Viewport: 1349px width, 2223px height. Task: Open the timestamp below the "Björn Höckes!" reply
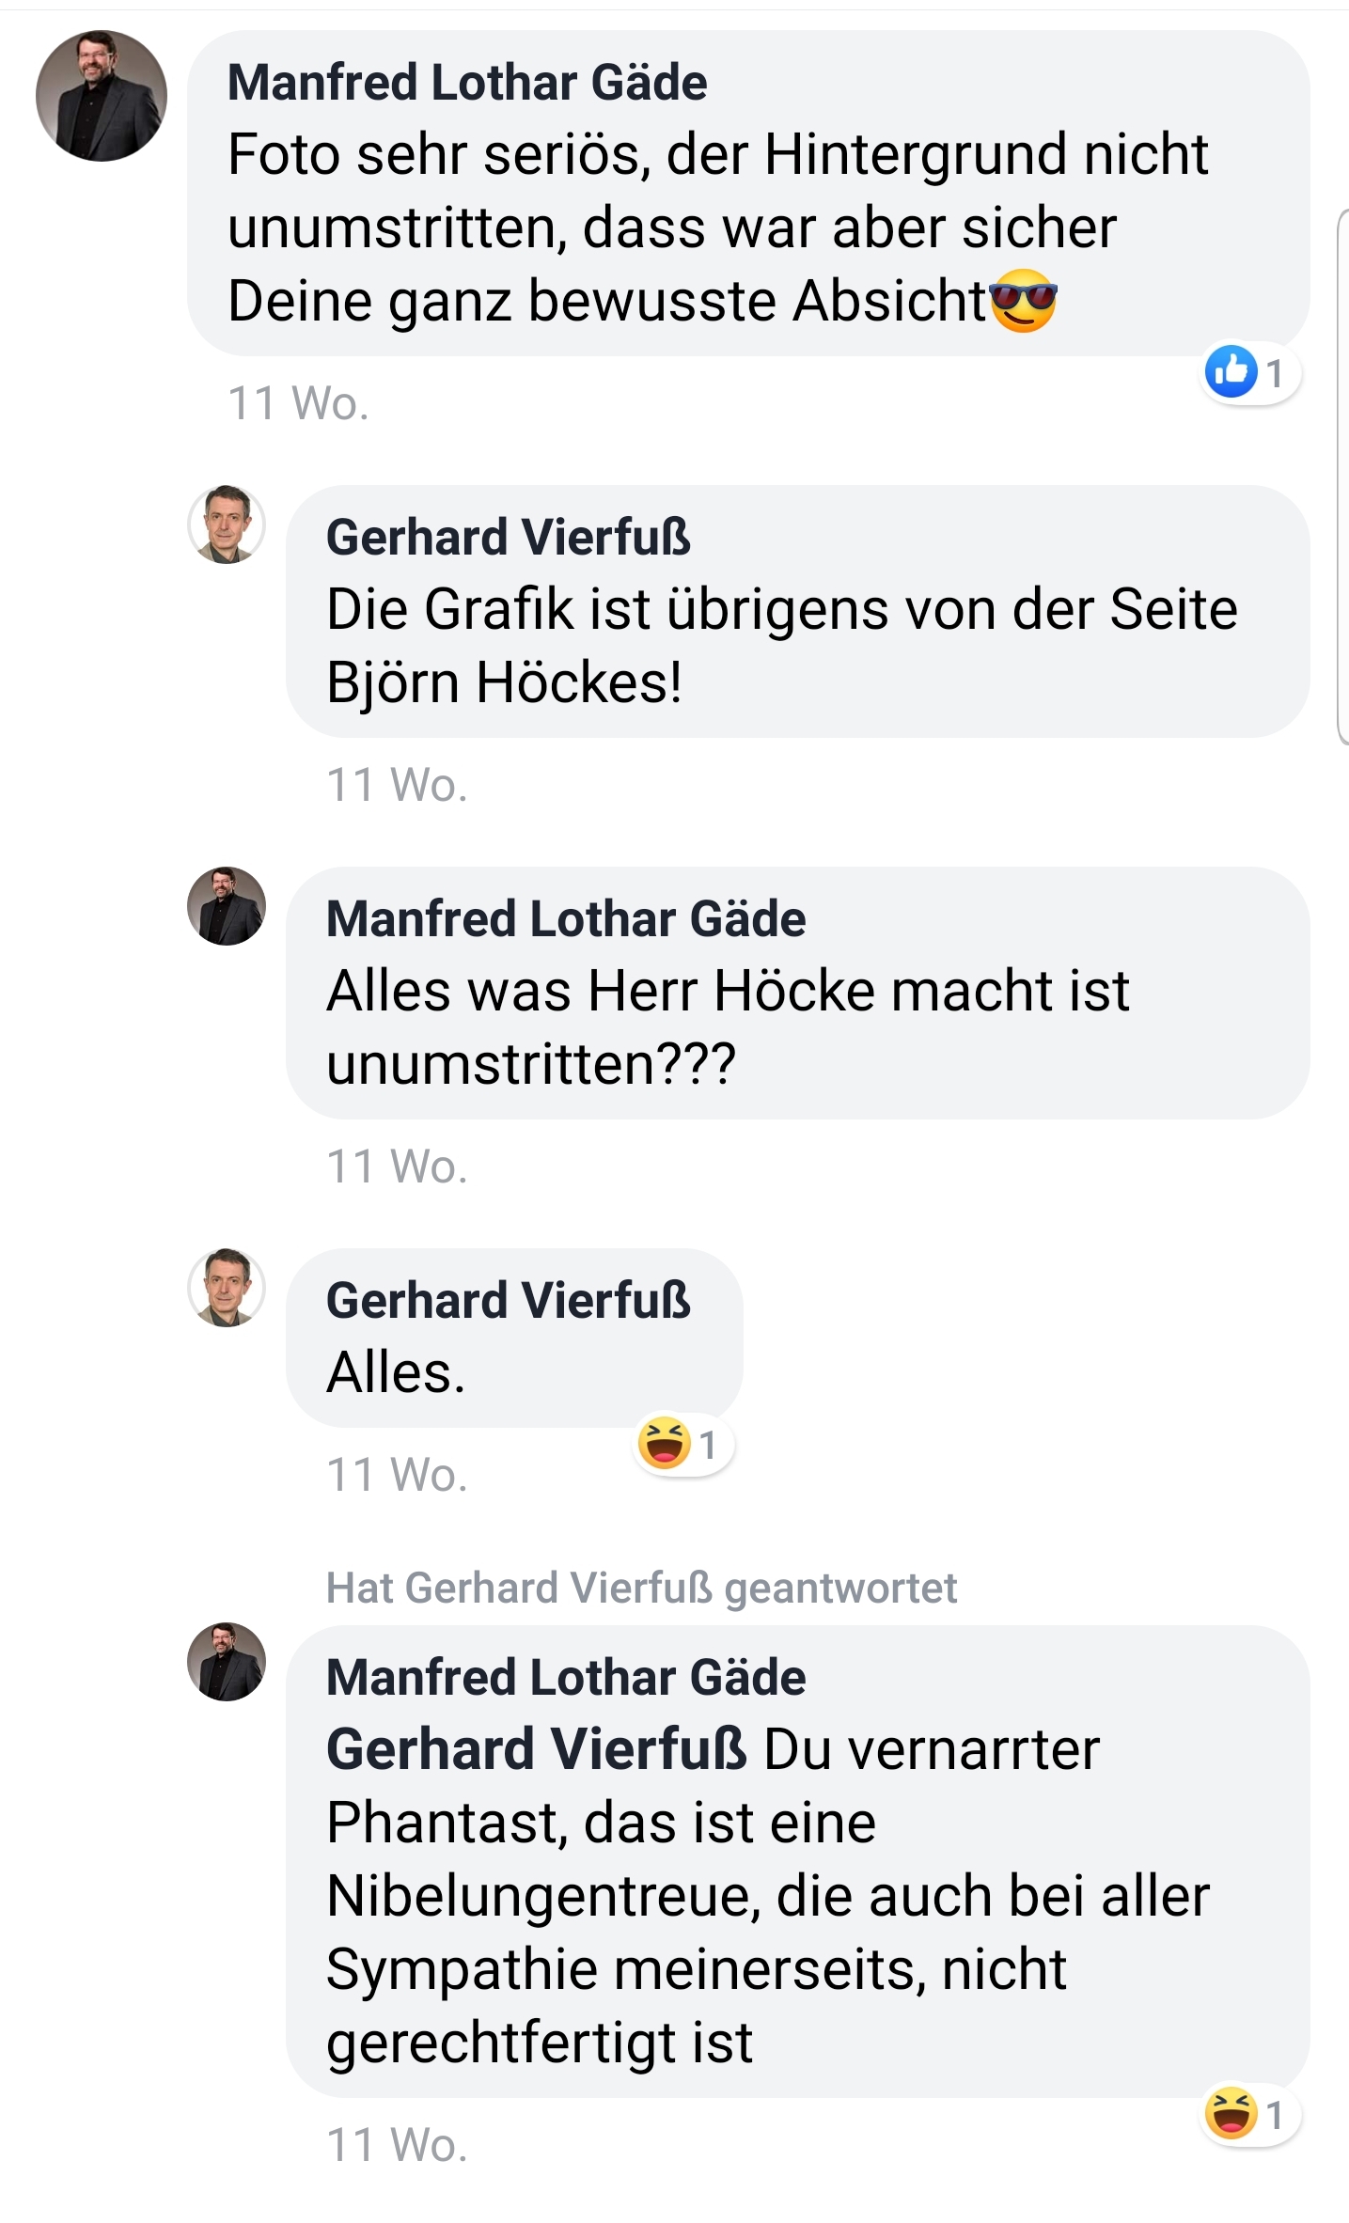point(397,786)
